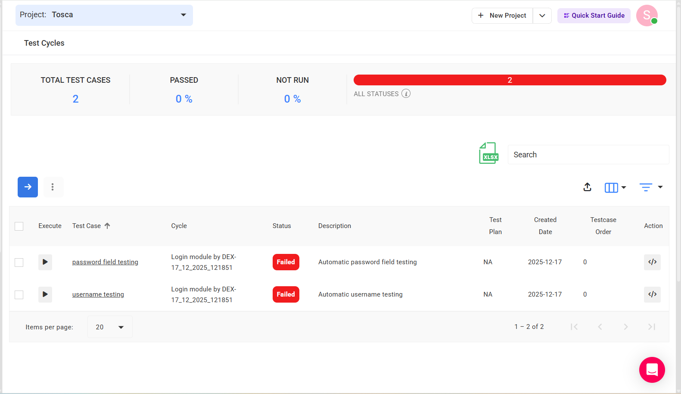Open code action for password field testing
This screenshot has height=394, width=681.
pos(652,262)
